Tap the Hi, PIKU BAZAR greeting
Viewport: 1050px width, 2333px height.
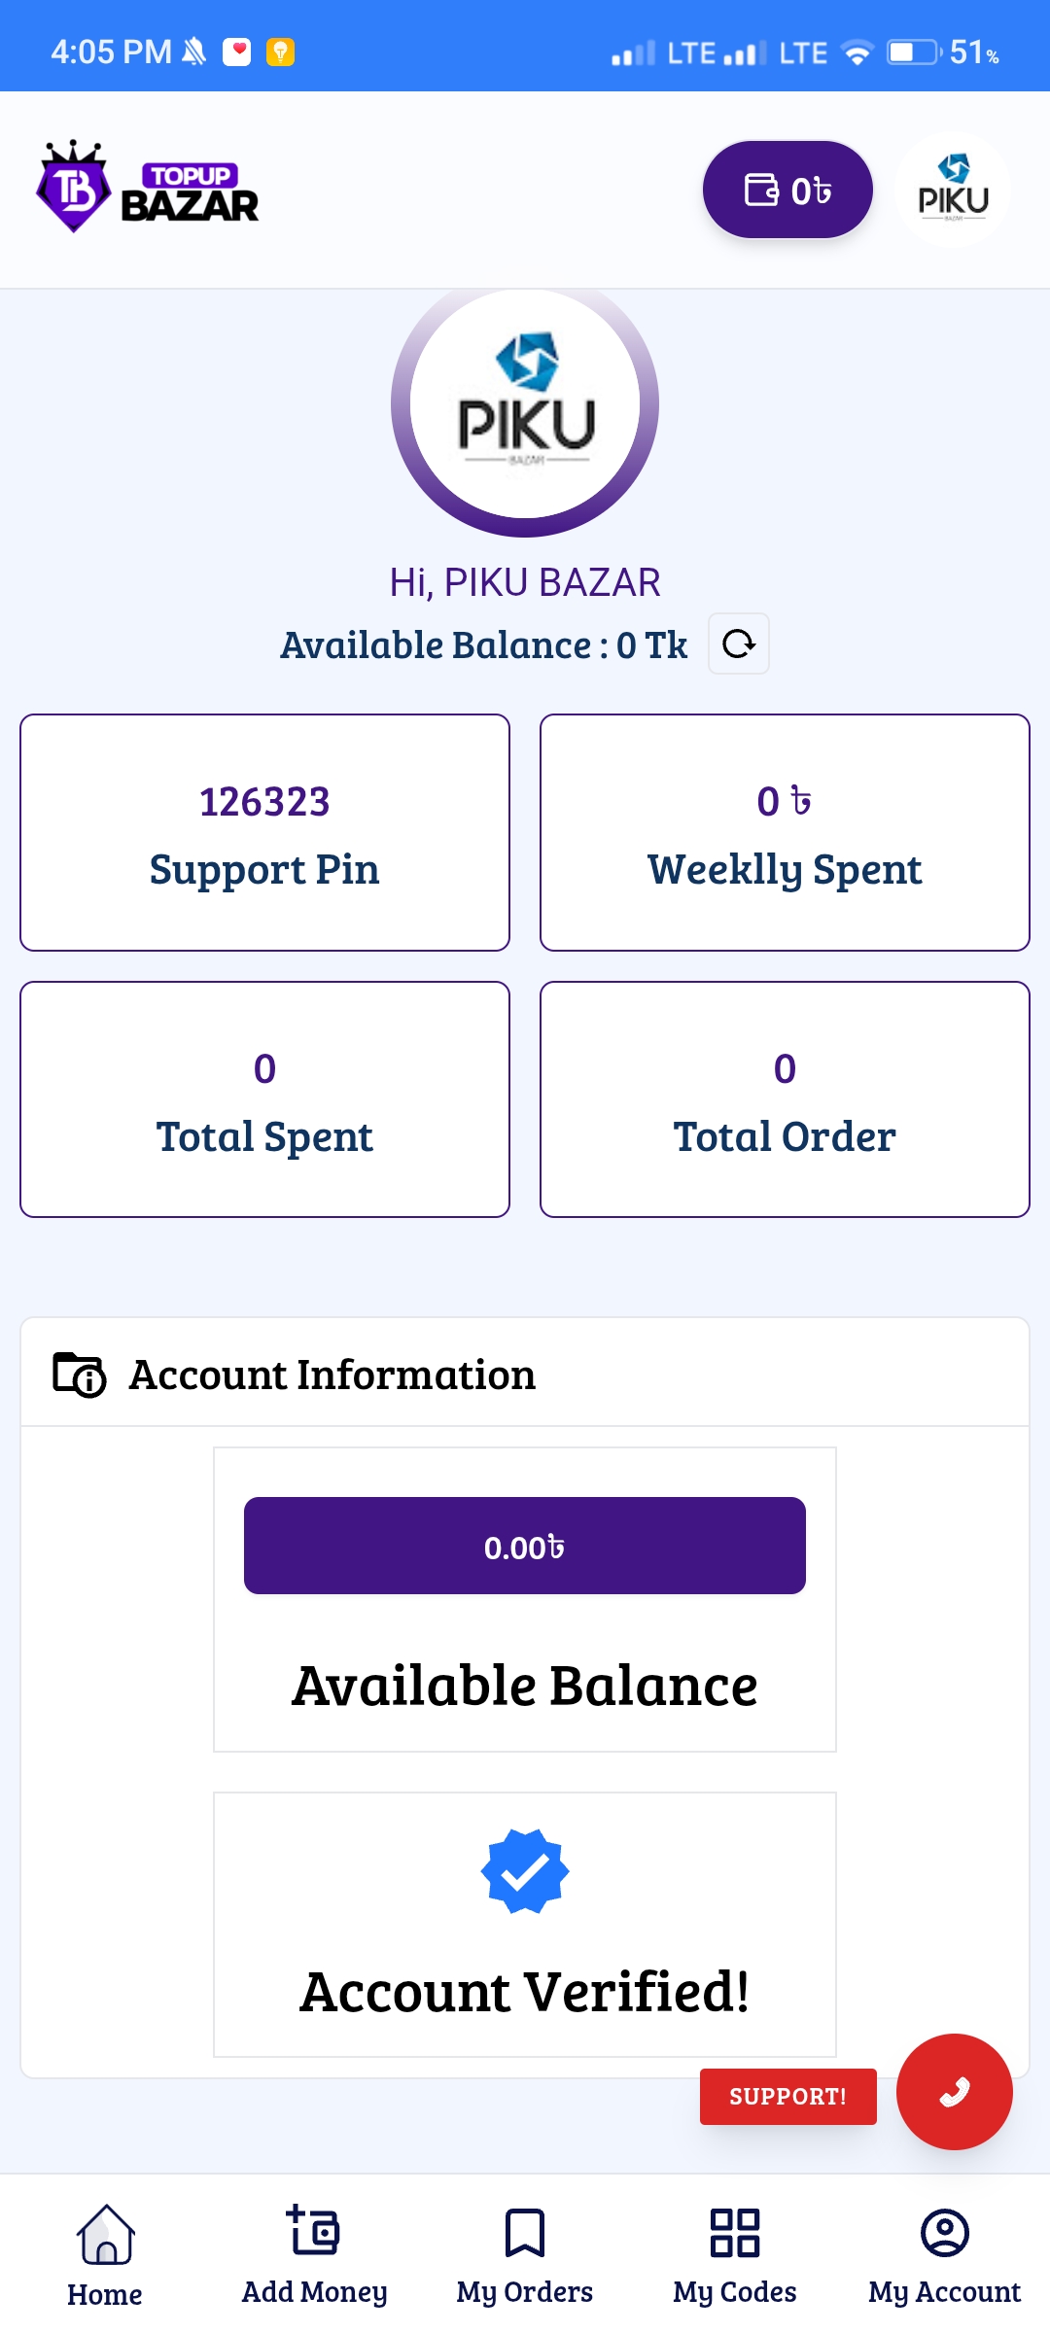(525, 582)
